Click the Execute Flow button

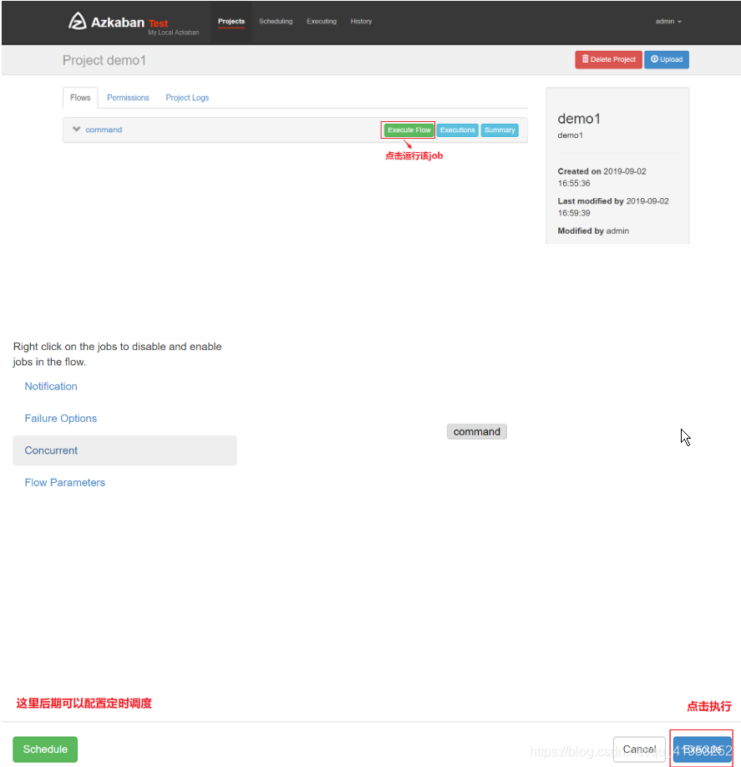pyautogui.click(x=409, y=130)
